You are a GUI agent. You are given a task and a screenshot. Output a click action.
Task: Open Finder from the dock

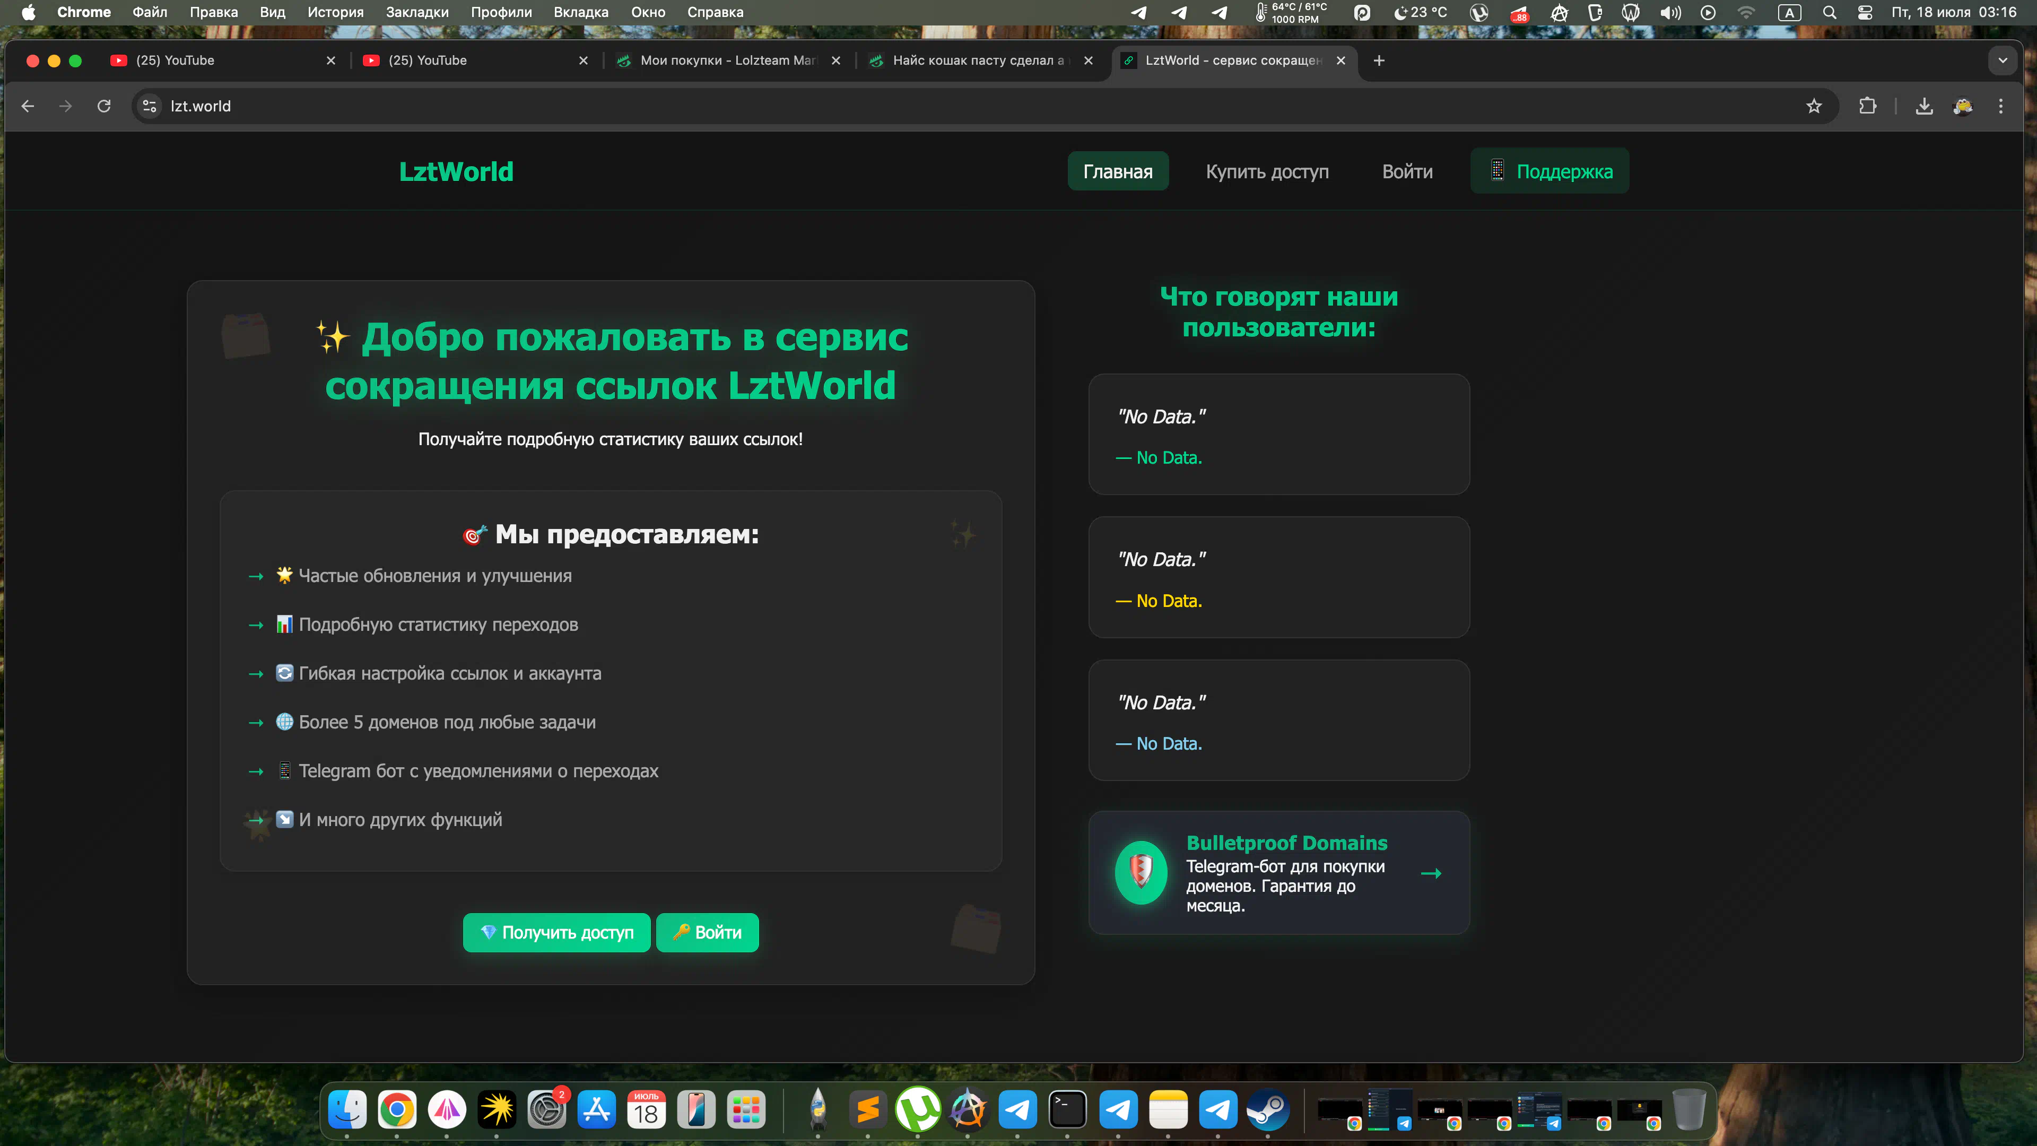tap(347, 1109)
